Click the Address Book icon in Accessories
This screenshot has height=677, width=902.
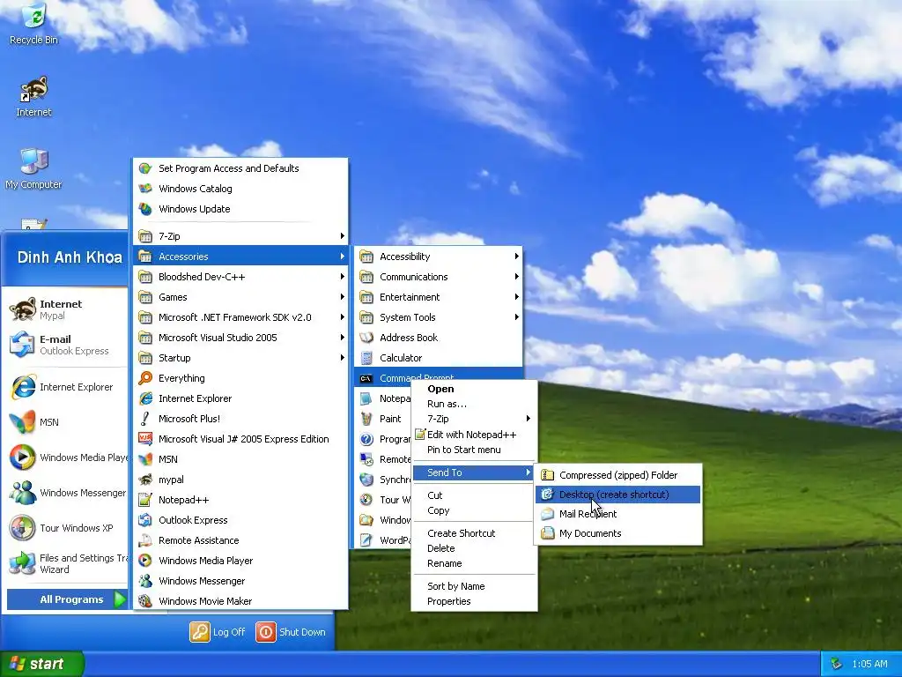point(366,338)
